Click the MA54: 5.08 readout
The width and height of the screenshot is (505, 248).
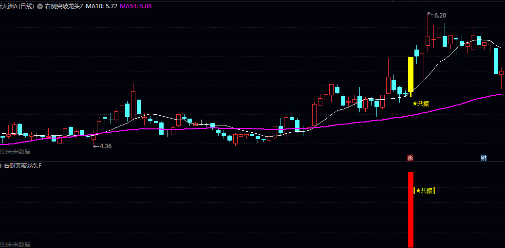coord(136,6)
